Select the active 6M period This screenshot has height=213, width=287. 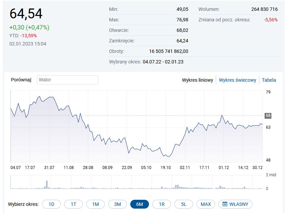click(x=139, y=204)
